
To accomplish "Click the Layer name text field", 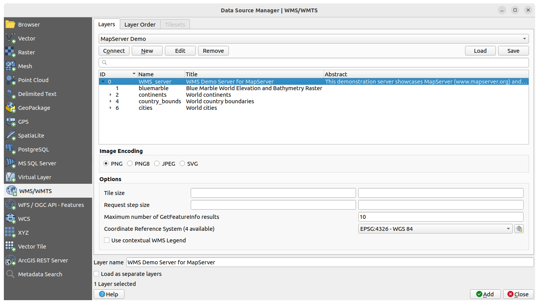I will pos(330,262).
